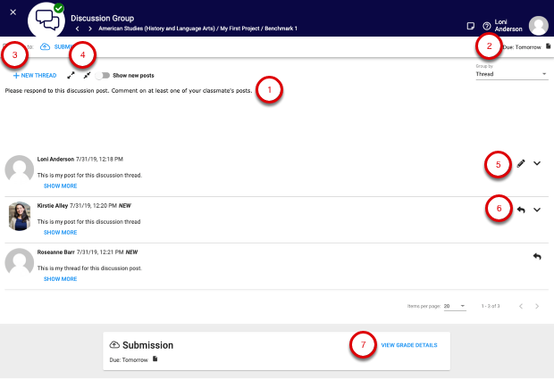Collapse all threads icon
This screenshot has width=554, height=379.
(87, 76)
